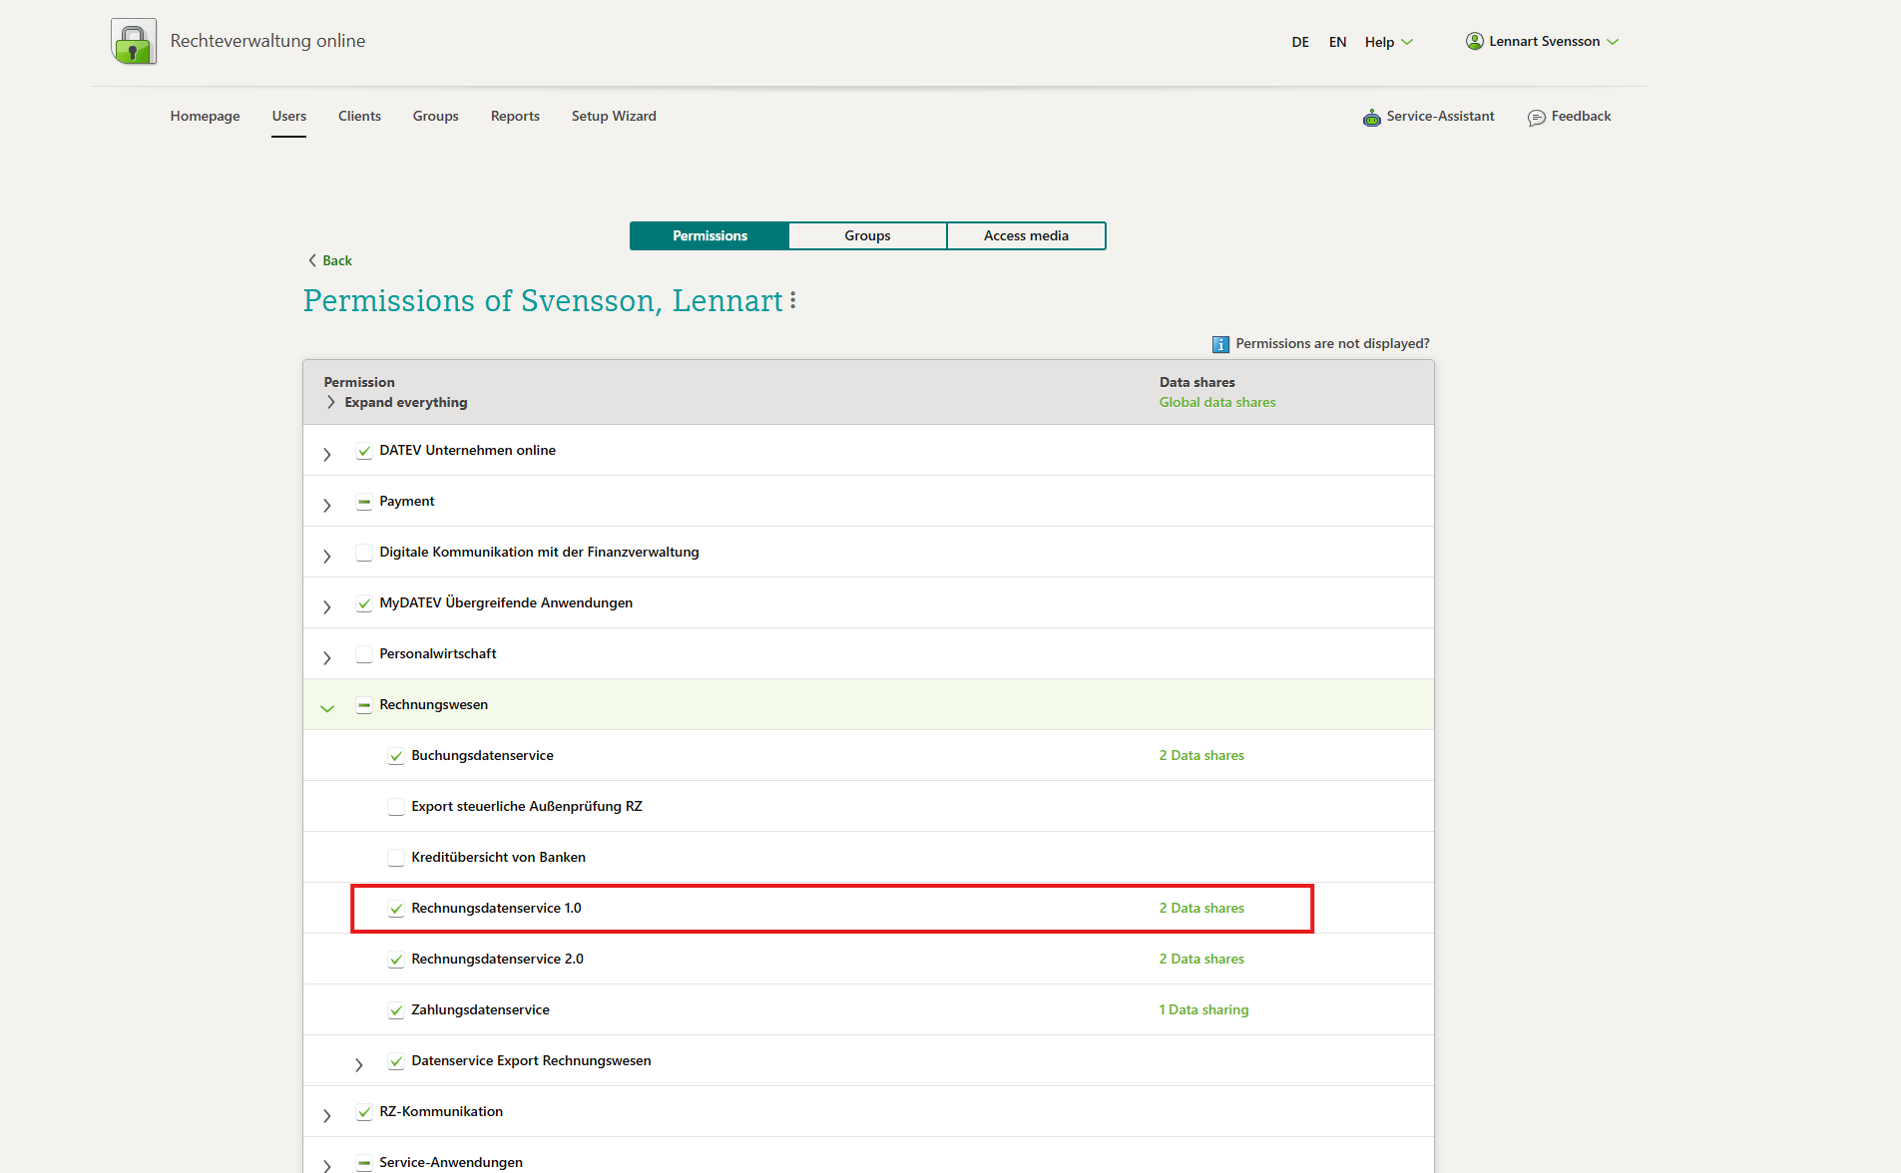Open Global data shares link
The image size is (1901, 1173).
point(1217,402)
